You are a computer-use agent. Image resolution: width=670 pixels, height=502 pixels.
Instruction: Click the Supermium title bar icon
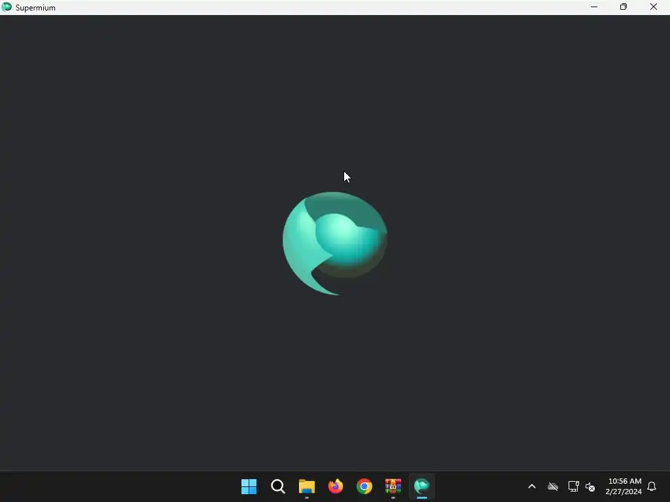(x=7, y=7)
